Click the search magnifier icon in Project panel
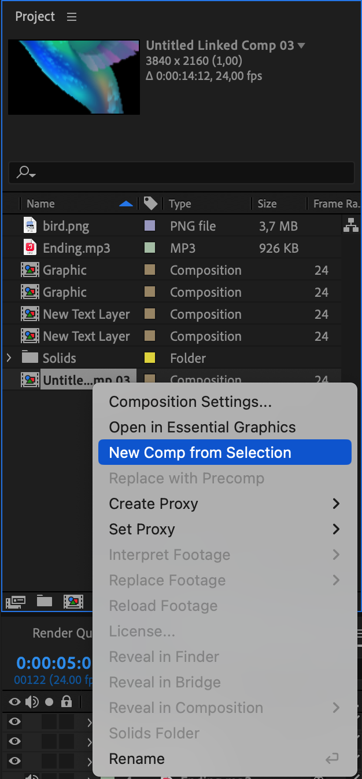Viewport: 362px width, 779px height. pyautogui.click(x=25, y=172)
